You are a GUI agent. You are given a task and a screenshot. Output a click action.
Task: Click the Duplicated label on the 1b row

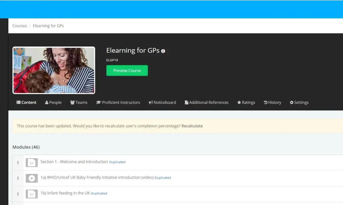(99, 194)
